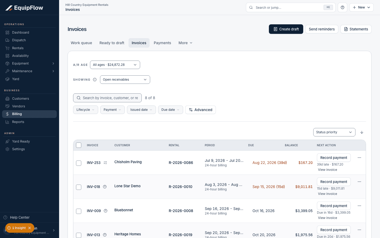The height and width of the screenshot is (238, 380).
Task: Click the checklist icon beside INV-253
Action: (105, 163)
